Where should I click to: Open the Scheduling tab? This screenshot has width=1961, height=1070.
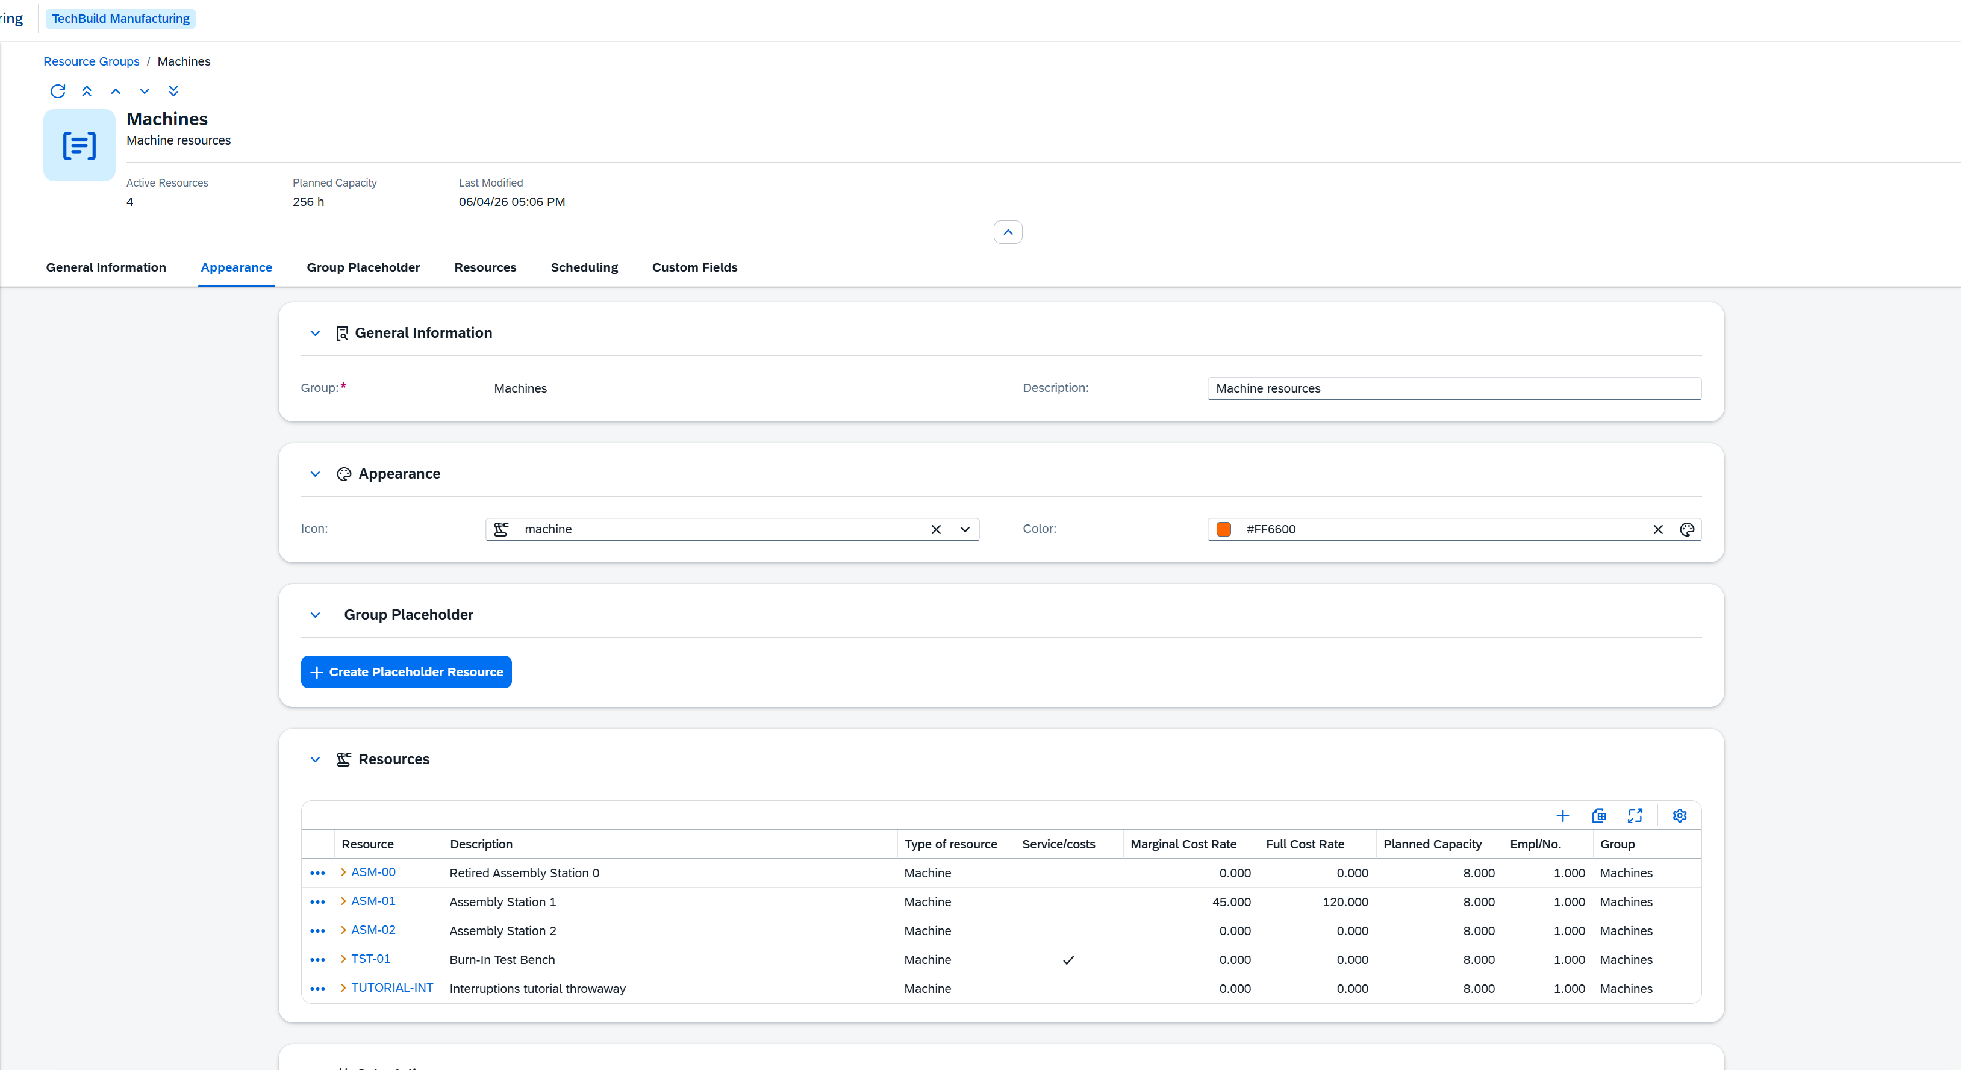[x=584, y=267]
